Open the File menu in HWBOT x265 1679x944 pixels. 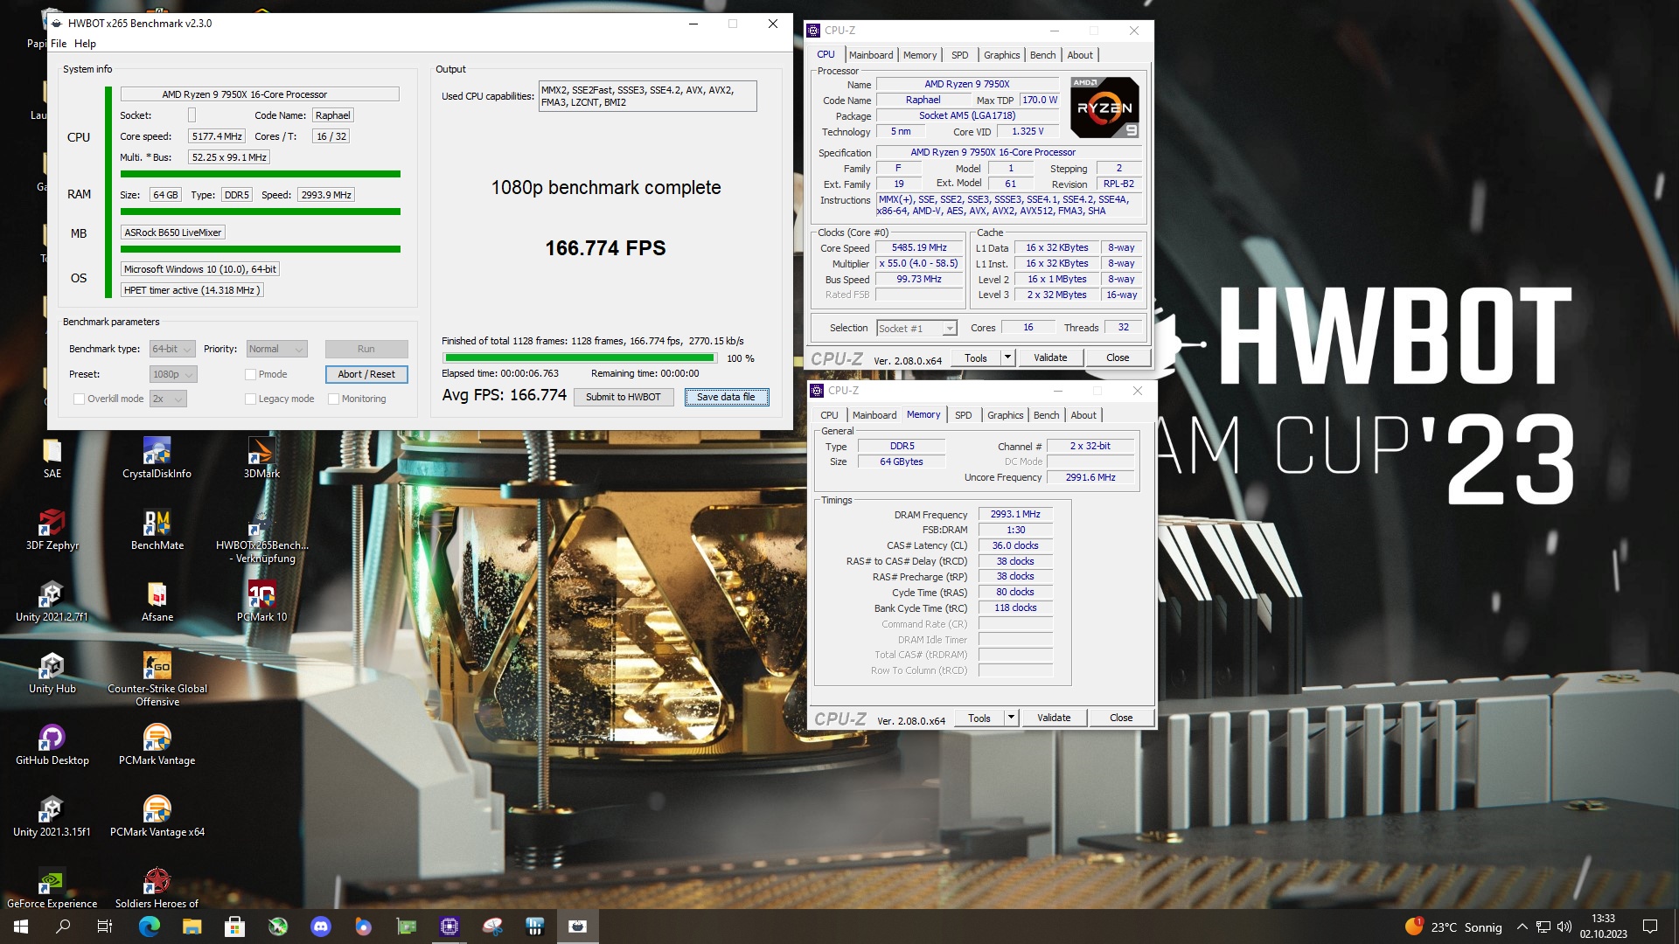tap(59, 44)
